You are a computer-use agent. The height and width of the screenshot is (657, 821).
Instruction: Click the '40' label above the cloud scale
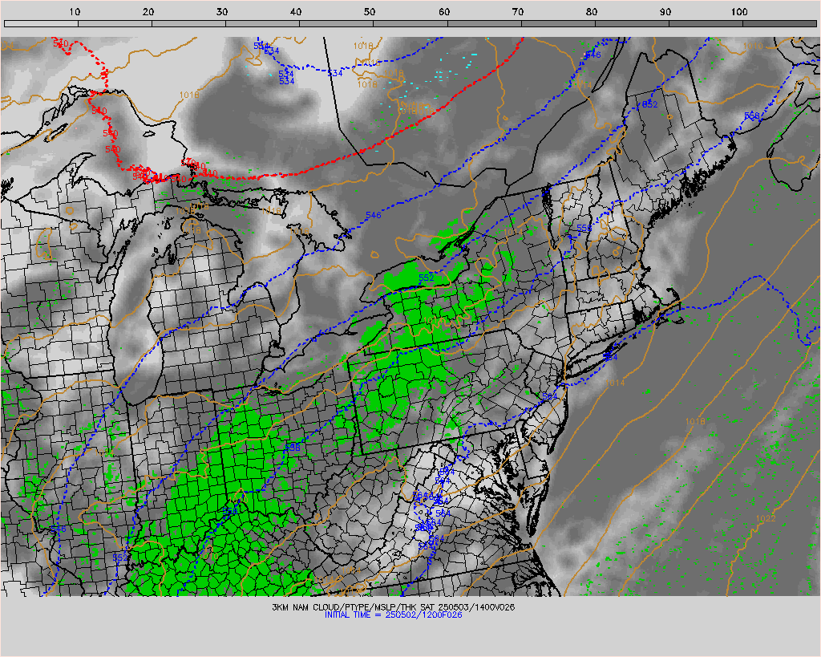[296, 11]
